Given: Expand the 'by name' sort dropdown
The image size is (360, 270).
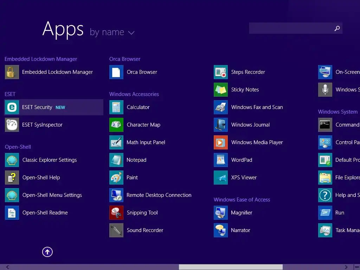Looking at the screenshot, I should point(112,32).
